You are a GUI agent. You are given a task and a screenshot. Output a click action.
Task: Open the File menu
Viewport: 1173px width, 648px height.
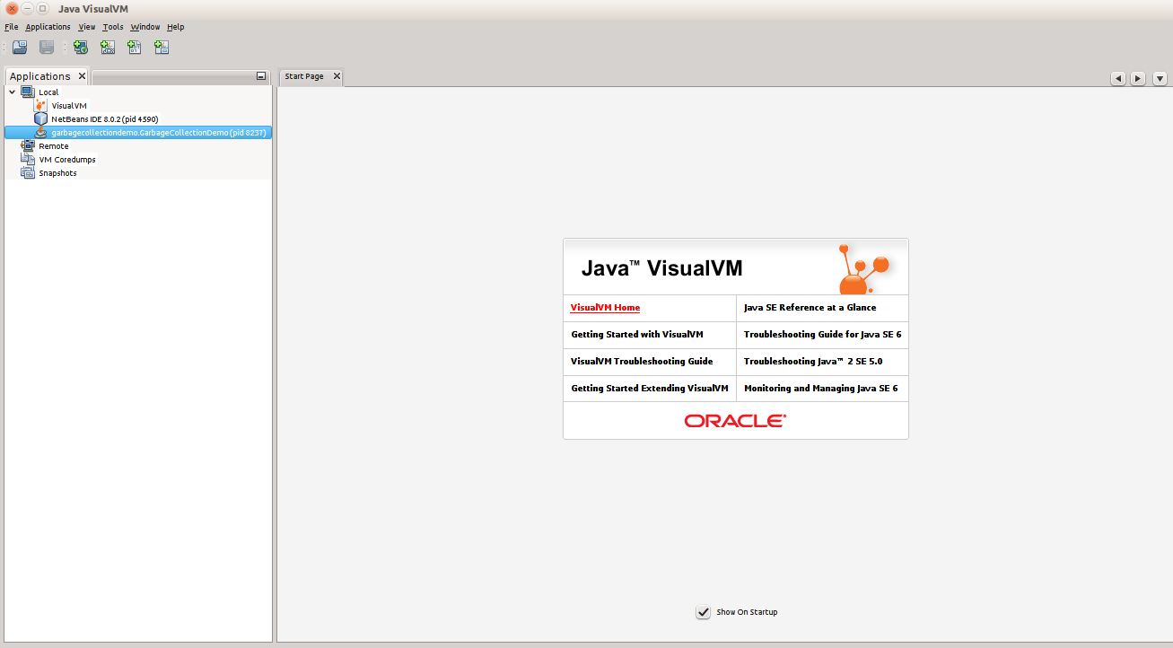12,27
